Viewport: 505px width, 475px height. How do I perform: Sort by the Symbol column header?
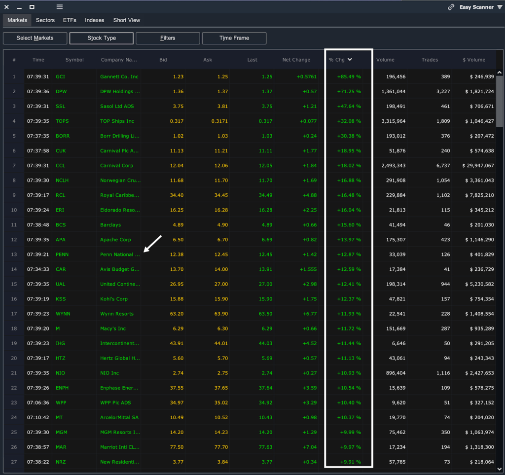(74, 60)
